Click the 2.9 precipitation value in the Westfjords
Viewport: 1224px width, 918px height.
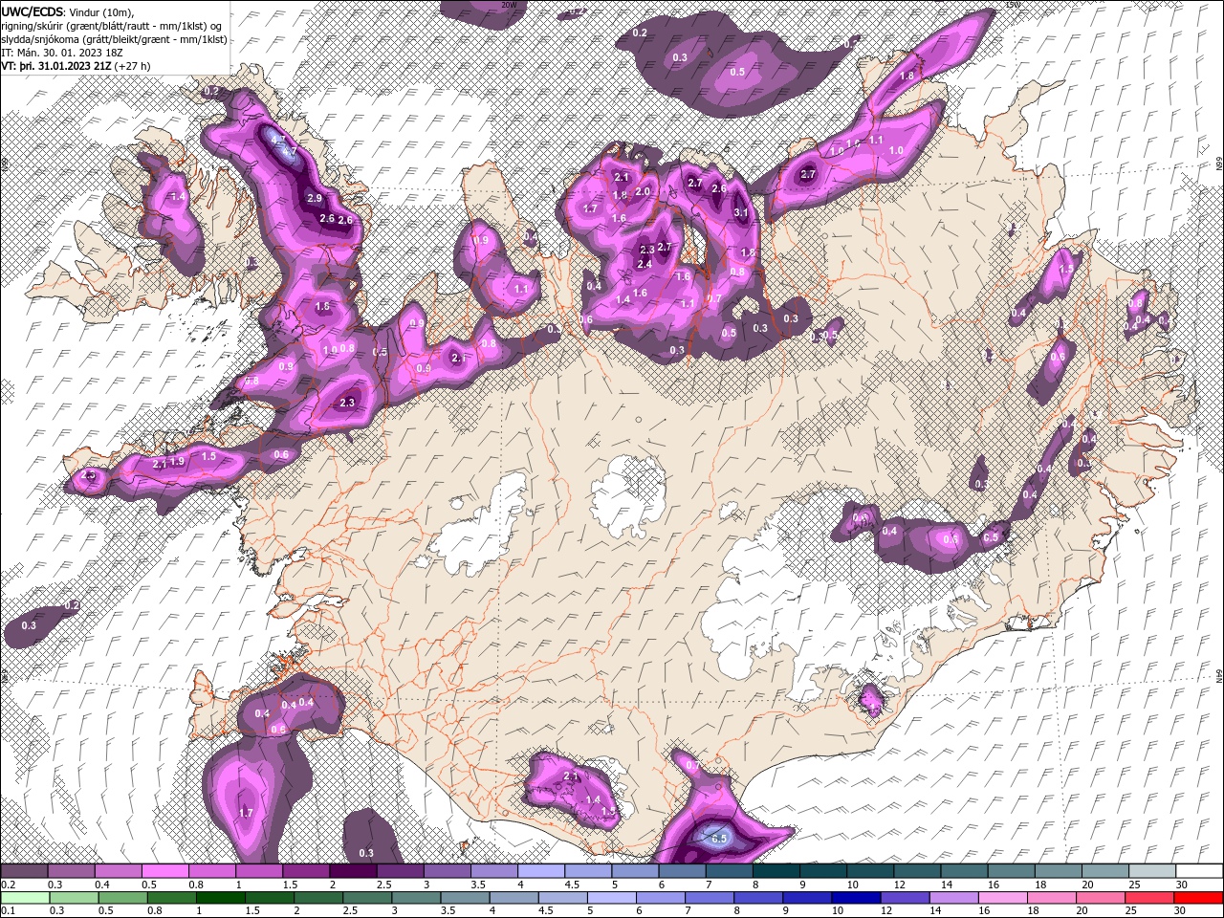click(314, 198)
